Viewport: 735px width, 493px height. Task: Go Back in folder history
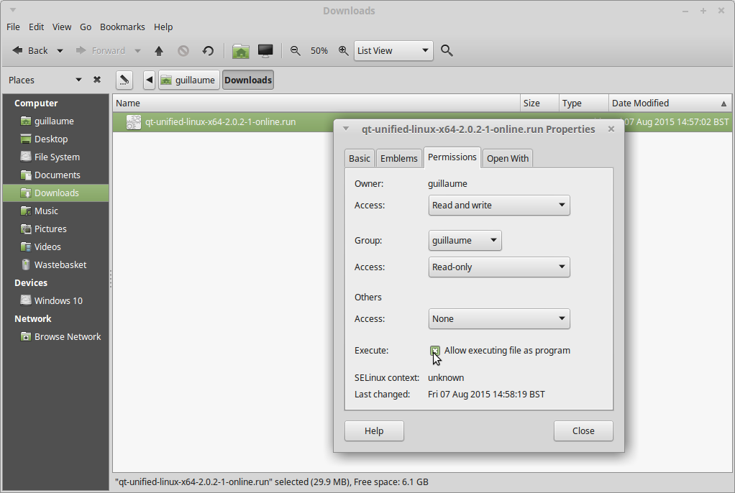click(30, 50)
